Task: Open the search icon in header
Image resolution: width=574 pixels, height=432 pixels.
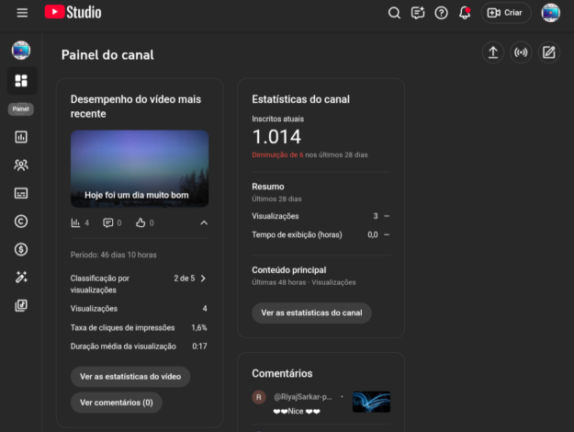Action: coord(394,13)
